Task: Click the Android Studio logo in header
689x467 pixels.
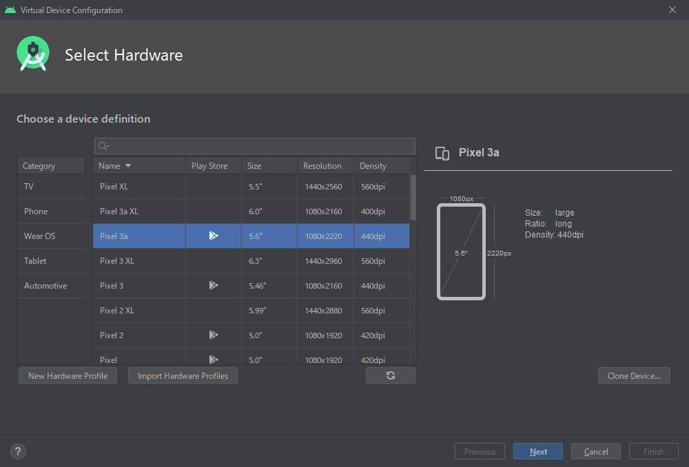Action: [x=33, y=54]
